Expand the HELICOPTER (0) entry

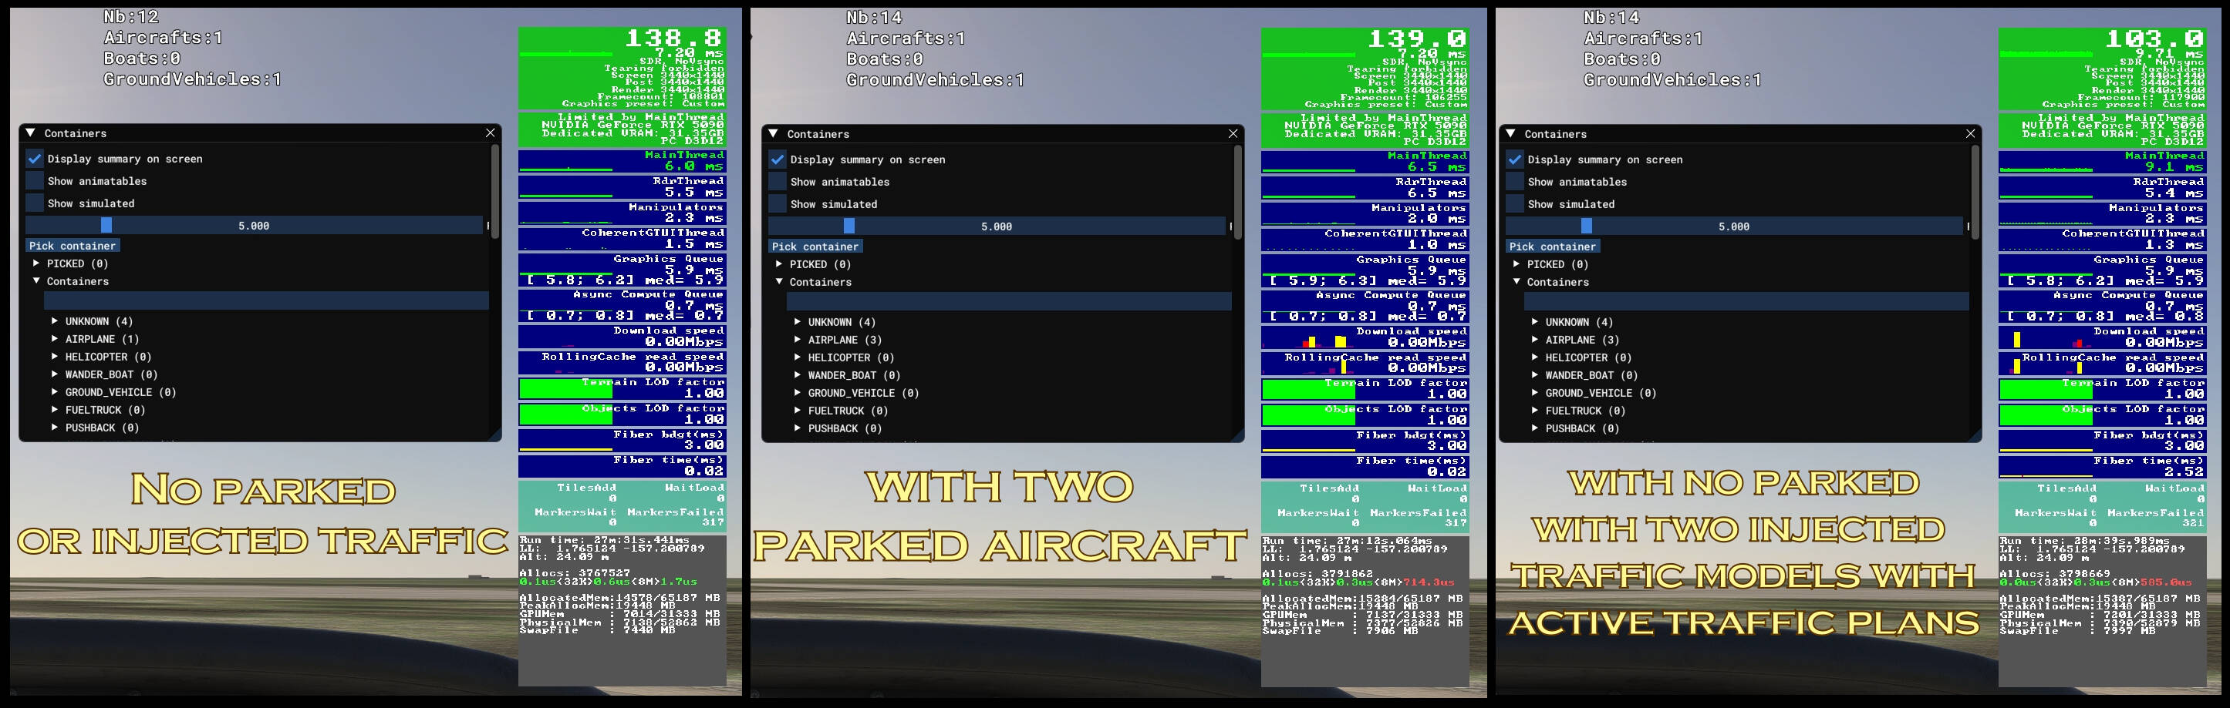[x=55, y=356]
